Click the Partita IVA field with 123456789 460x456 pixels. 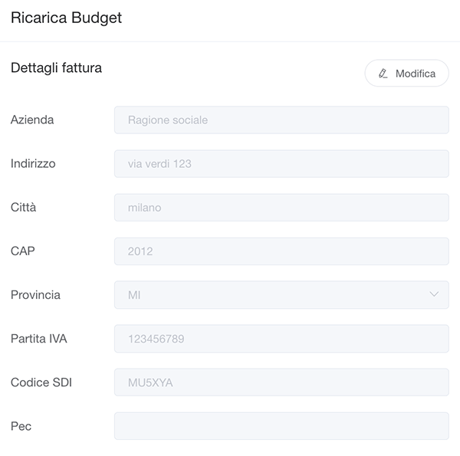pyautogui.click(x=281, y=339)
